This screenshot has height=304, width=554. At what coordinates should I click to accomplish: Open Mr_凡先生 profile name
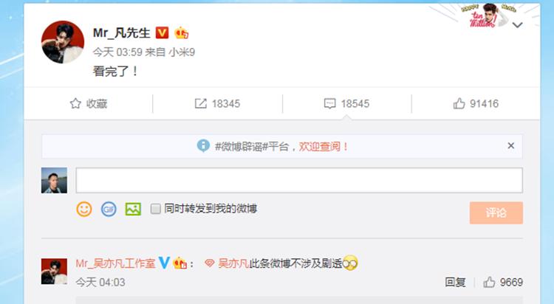[122, 33]
